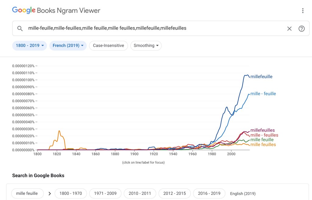Open the Smoothing dropdown
The image size is (312, 200).
point(146,45)
